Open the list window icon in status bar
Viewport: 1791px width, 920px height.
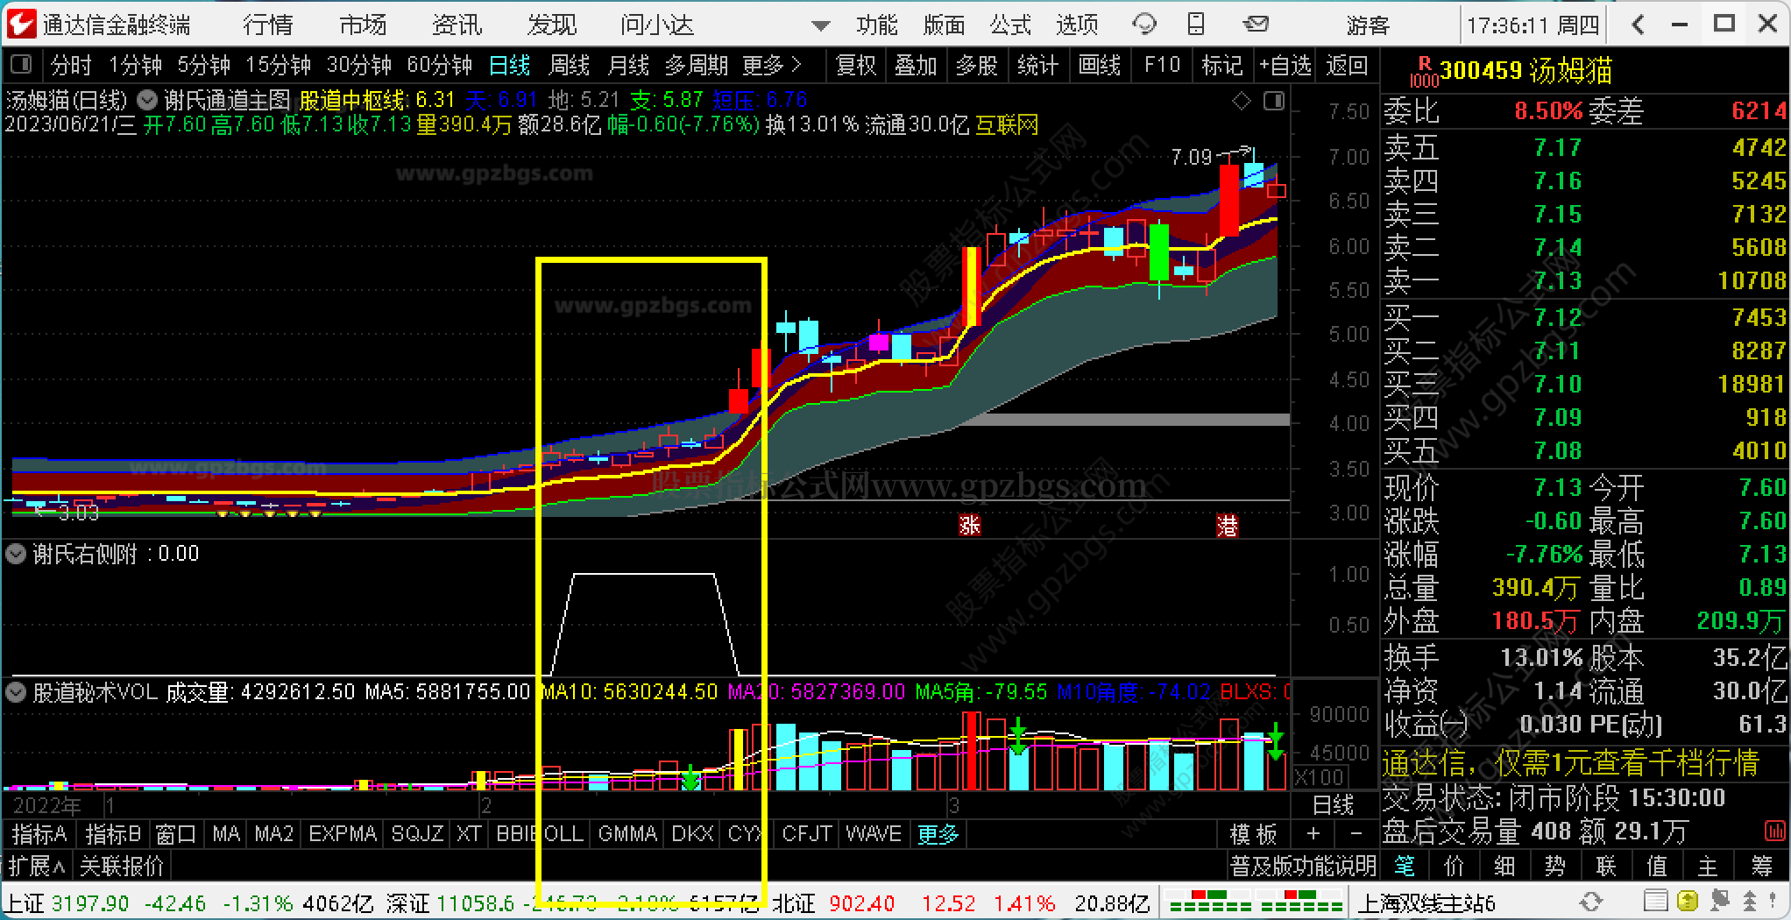click(1655, 902)
